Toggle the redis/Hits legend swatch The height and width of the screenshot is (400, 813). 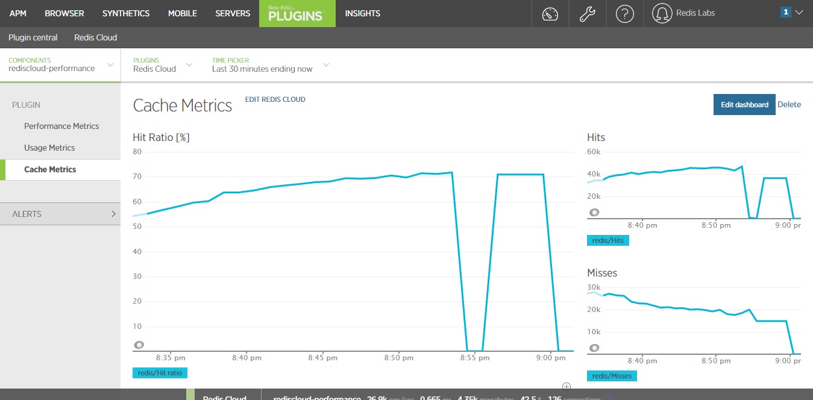(x=608, y=240)
